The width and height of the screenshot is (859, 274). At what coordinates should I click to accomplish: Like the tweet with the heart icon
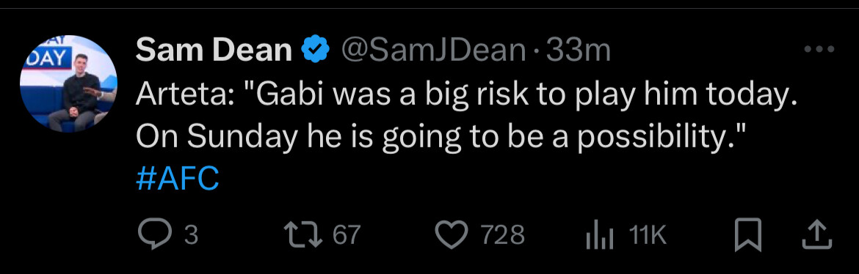pos(452,236)
